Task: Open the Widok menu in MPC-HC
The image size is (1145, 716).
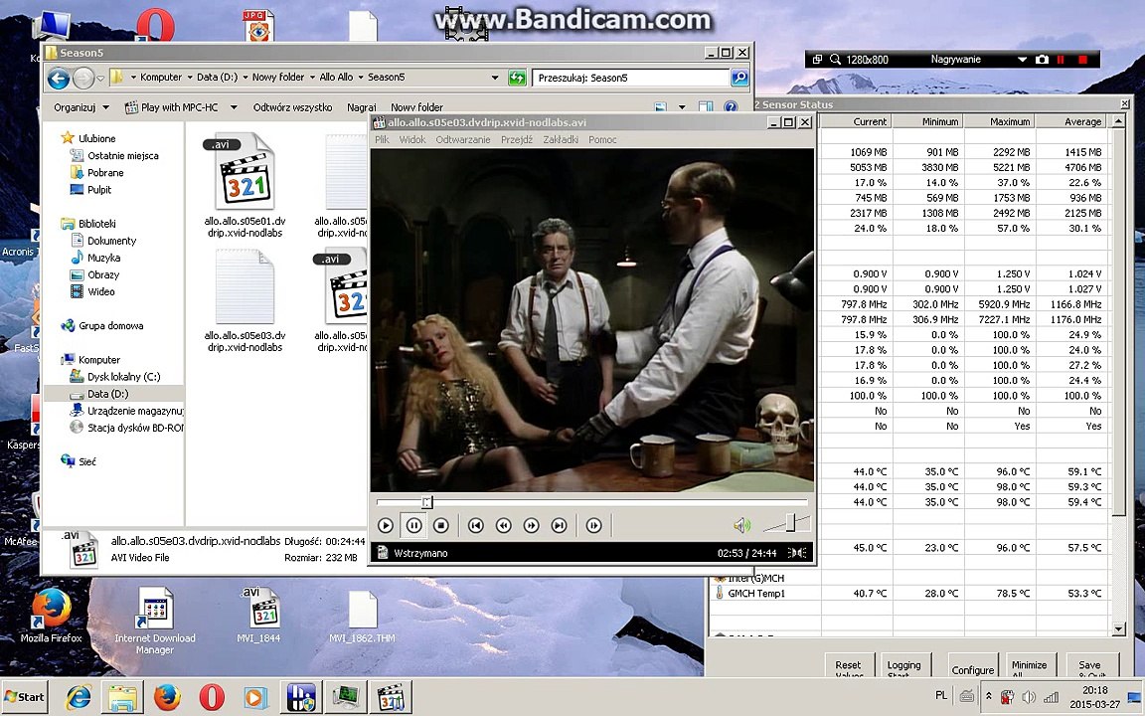Action: click(411, 139)
